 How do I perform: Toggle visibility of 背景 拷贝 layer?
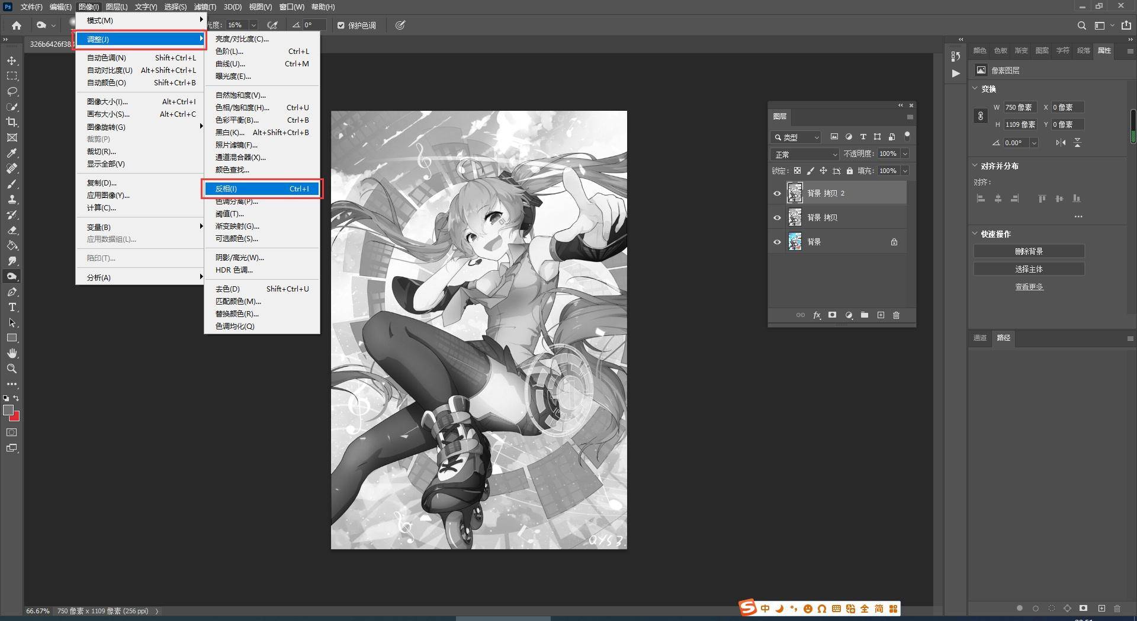point(777,217)
